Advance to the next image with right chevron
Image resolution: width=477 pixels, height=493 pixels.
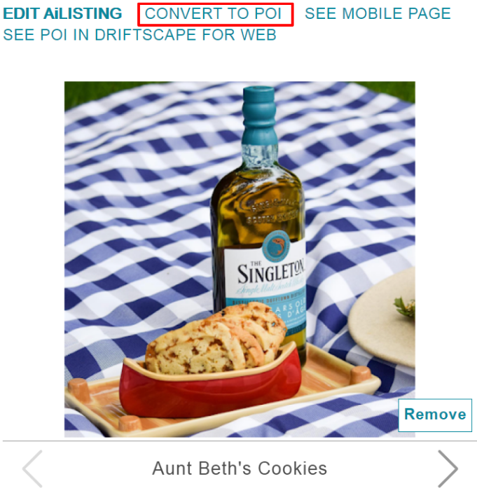coord(448,468)
